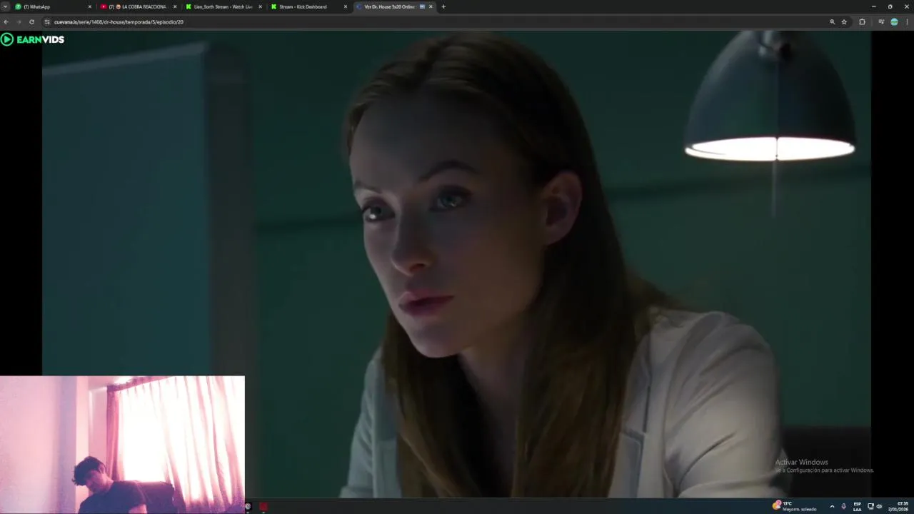Close the WhatsApp tab

coord(90,6)
